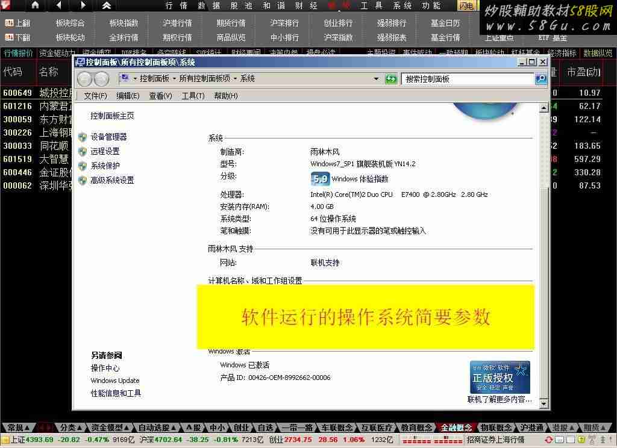The image size is (617, 448).
Task: Click the 联机了解更多内容 link
Action: point(500,400)
